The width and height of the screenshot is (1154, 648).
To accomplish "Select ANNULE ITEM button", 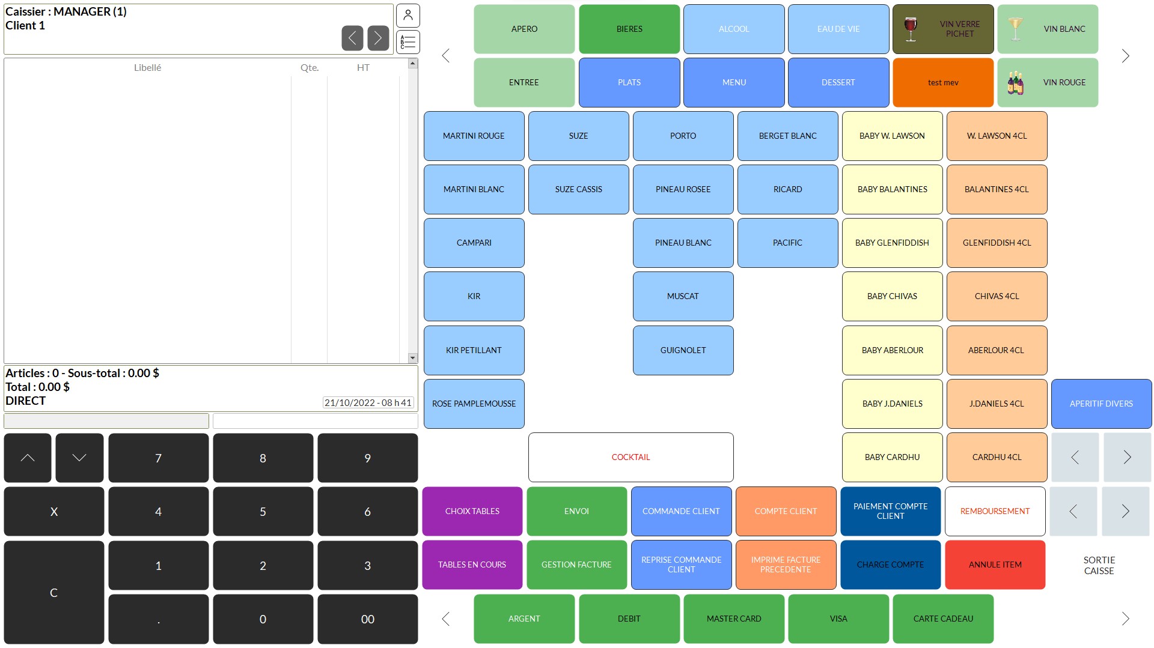I will [995, 565].
